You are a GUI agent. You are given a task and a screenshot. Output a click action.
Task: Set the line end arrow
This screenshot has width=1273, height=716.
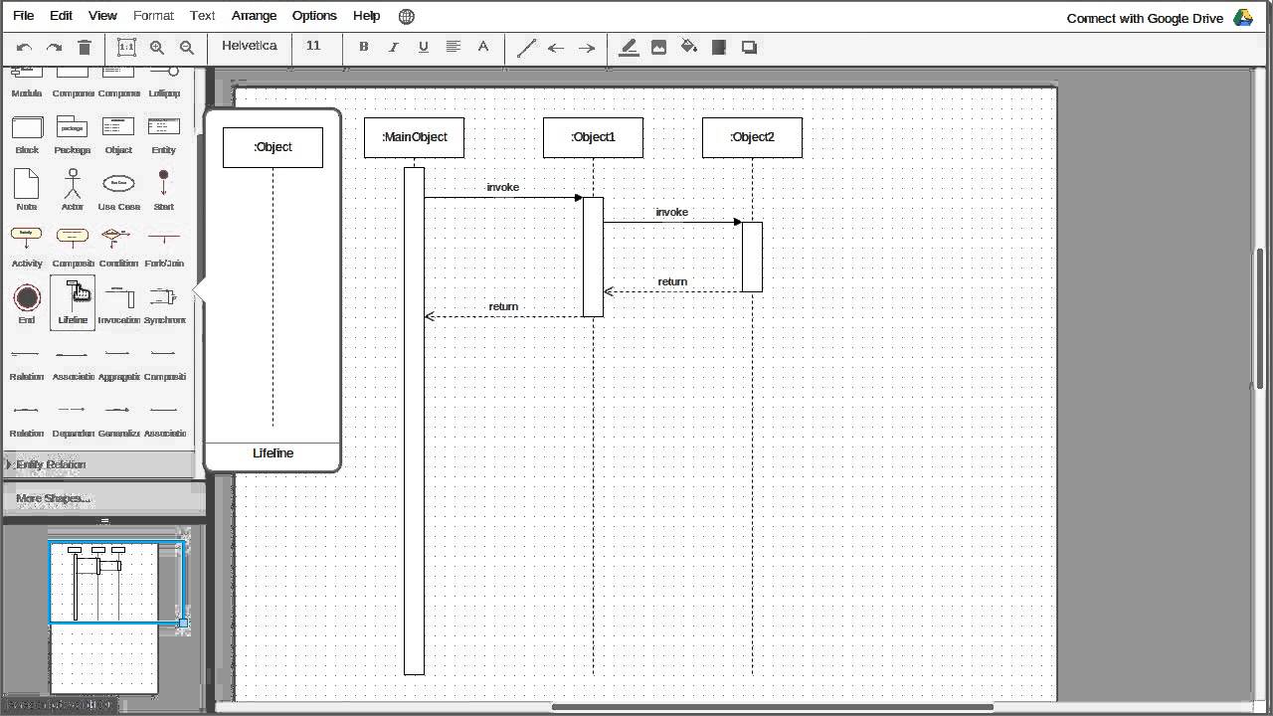(x=587, y=47)
